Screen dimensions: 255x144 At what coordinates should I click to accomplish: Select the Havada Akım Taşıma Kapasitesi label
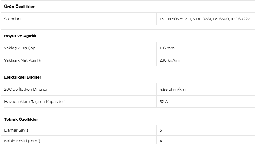pos(35,101)
